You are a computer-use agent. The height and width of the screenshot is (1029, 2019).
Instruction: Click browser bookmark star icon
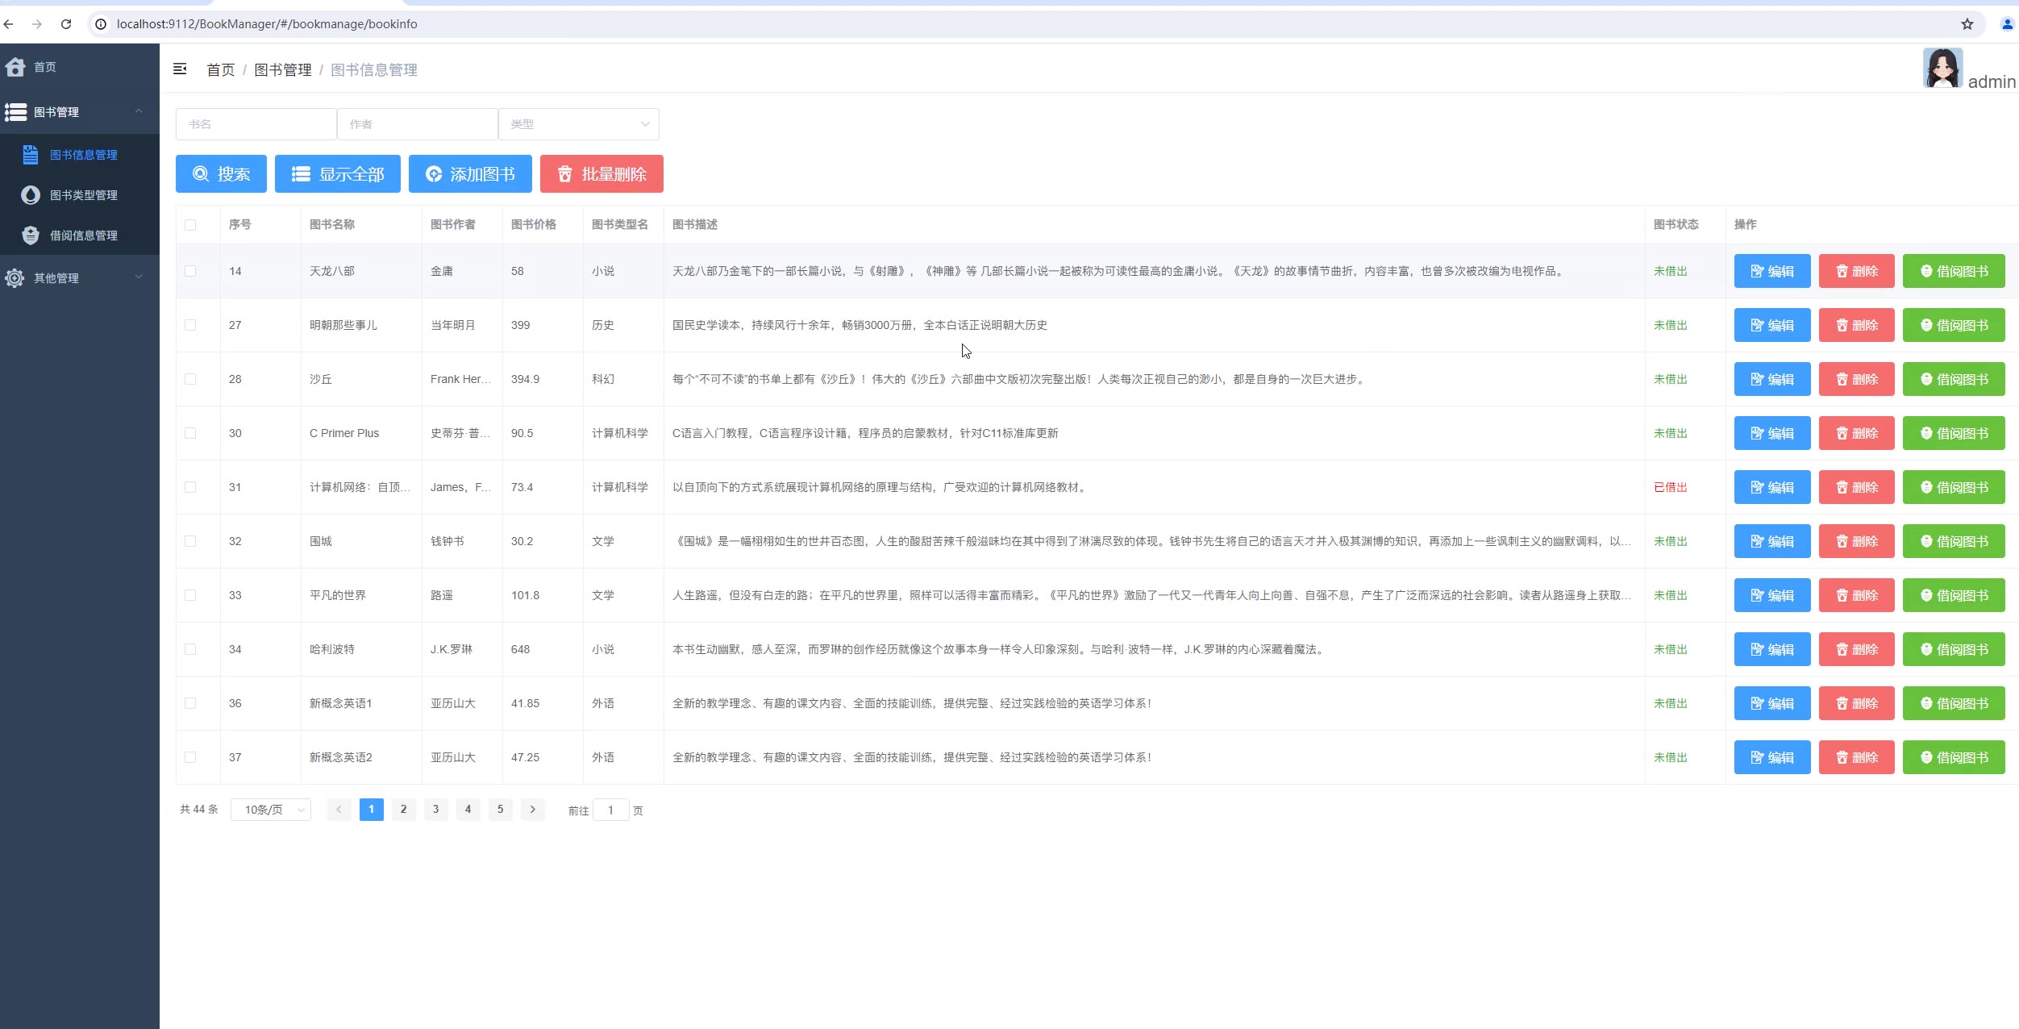[x=1967, y=24]
